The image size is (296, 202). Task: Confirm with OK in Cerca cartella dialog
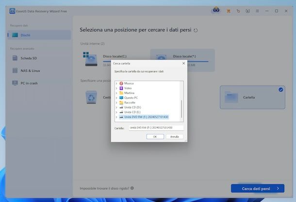coord(155,136)
